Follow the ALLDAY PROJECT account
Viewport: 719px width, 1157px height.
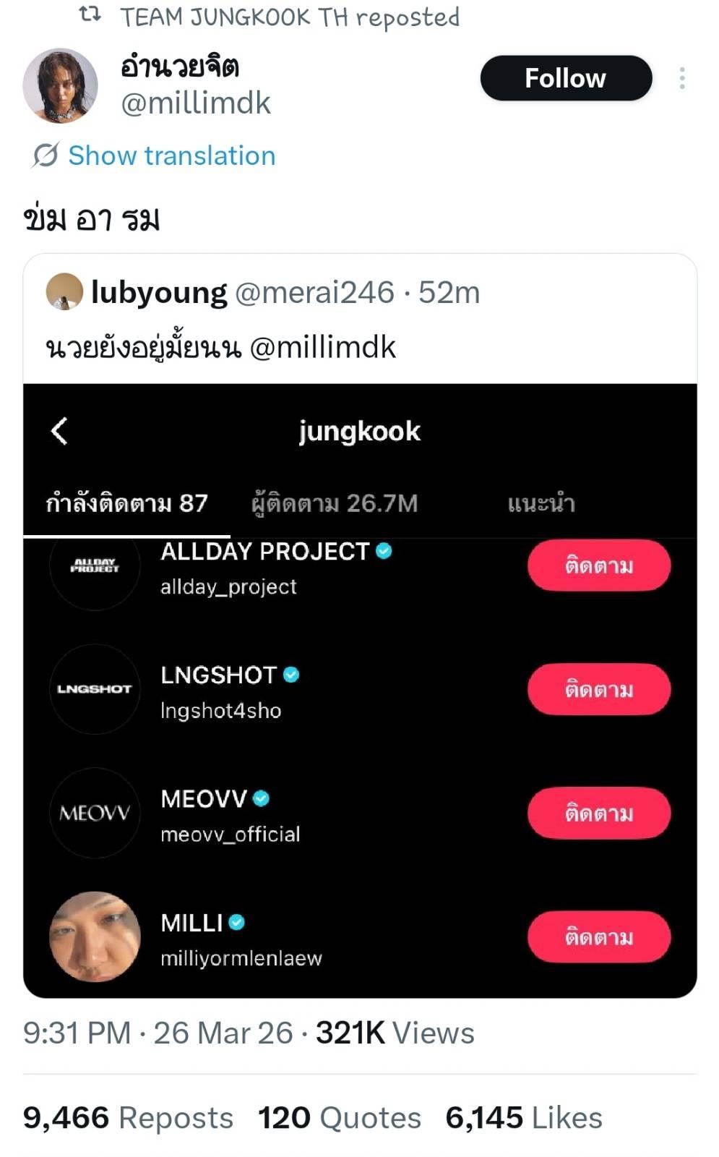click(x=598, y=565)
